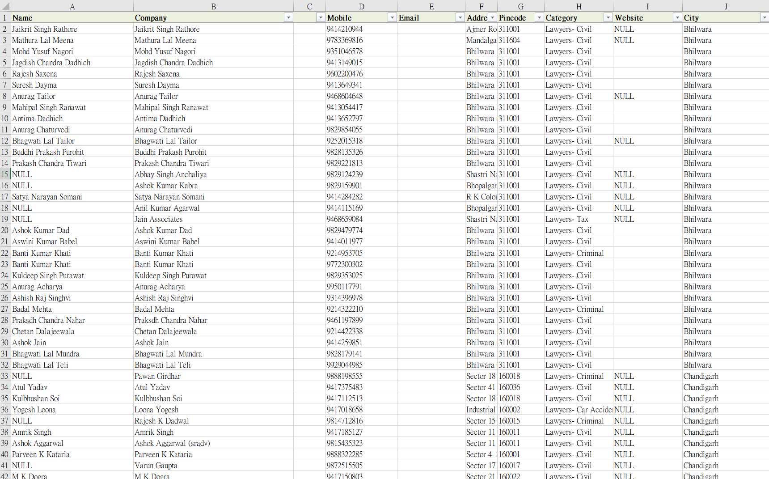Select Varun Gaupta cell
Viewport: 769px width, 479px height.
(x=213, y=466)
